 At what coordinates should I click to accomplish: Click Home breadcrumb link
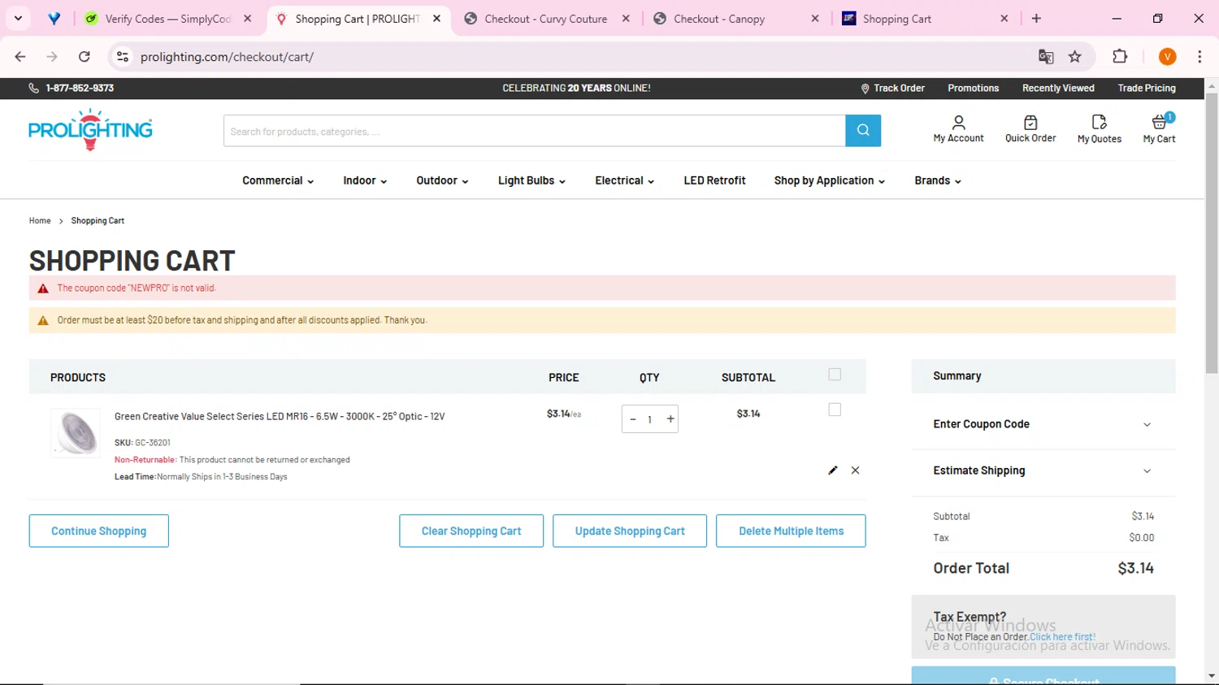40,221
